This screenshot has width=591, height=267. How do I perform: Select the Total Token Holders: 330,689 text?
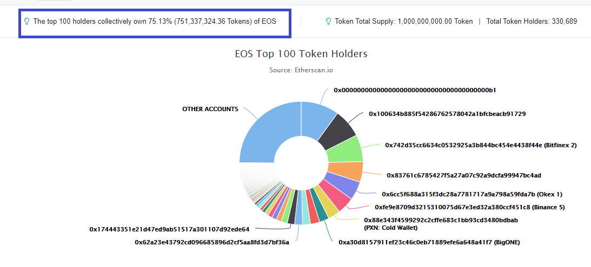point(532,22)
